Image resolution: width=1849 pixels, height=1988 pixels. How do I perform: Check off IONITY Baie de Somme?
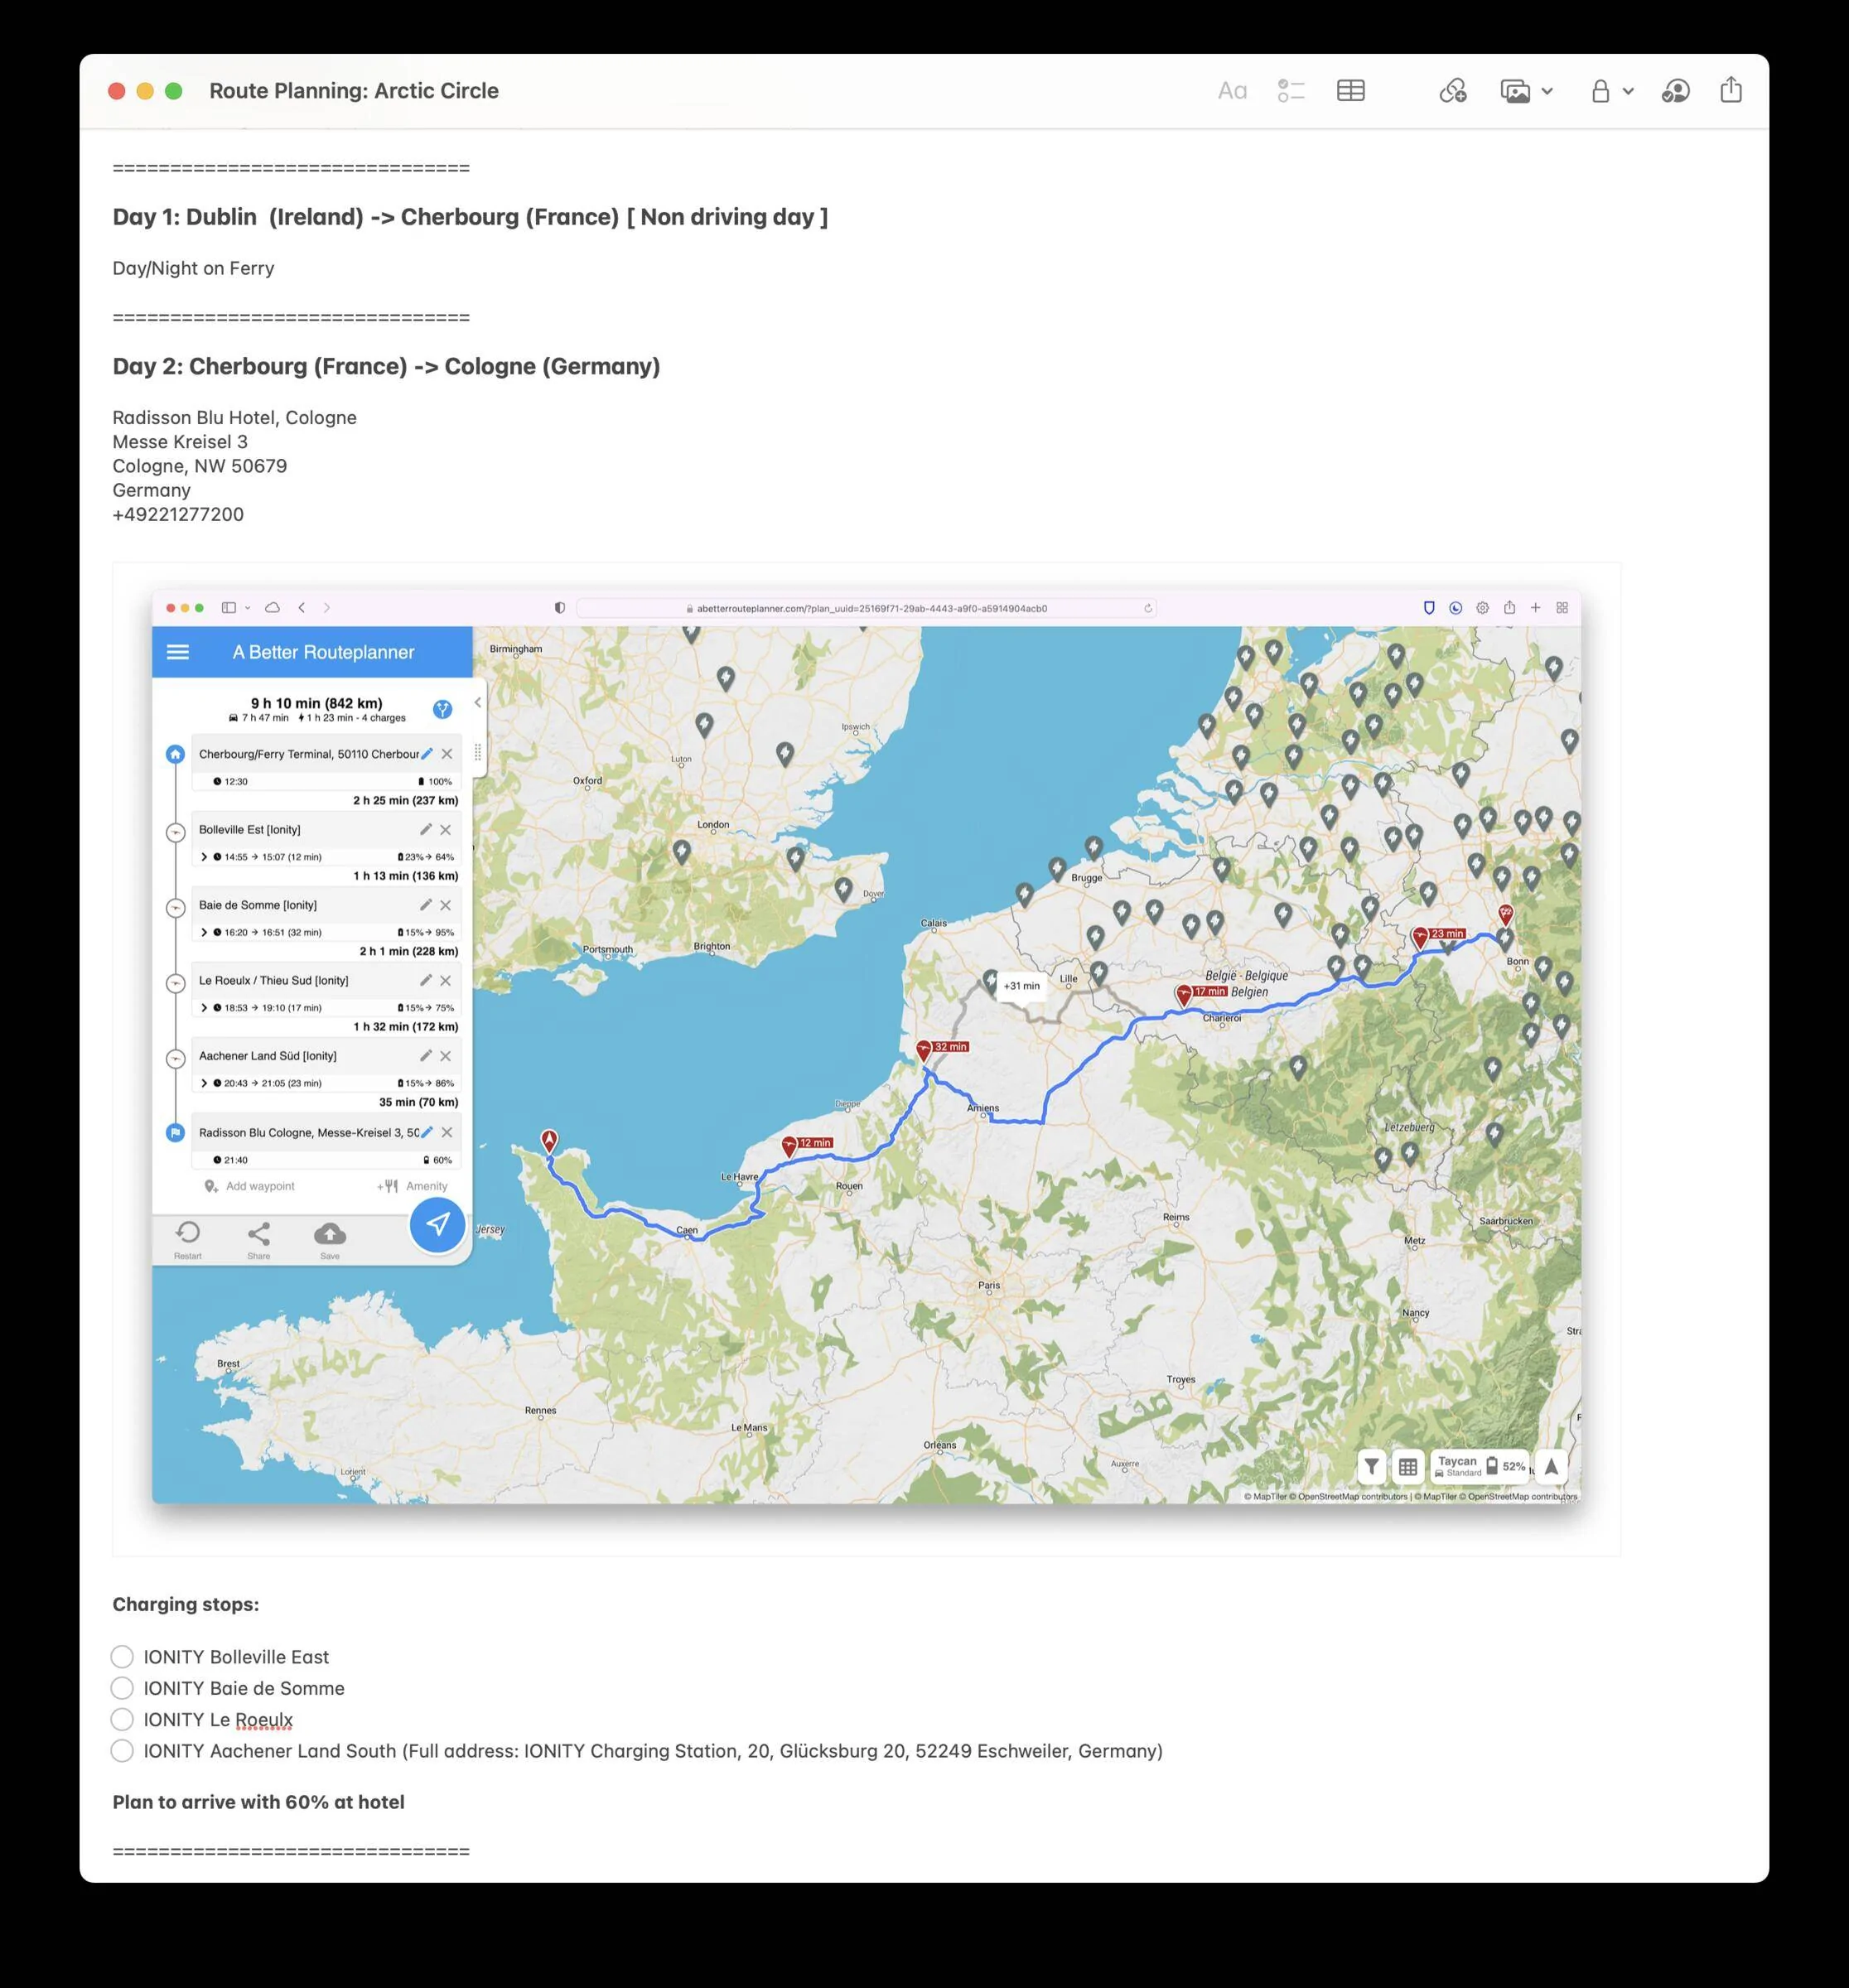(x=122, y=1688)
